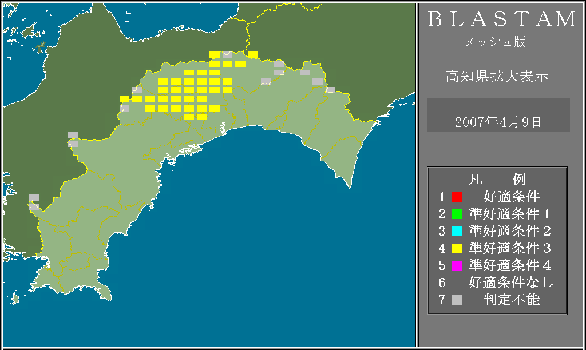586x350 pixels.
Task: Click the red 好適条件 legend swatch
Action: point(457,197)
